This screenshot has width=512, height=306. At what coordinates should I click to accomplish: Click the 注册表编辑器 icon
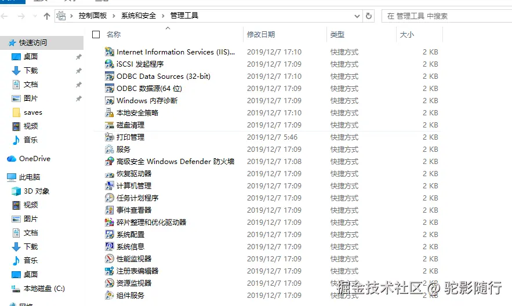coord(110,271)
